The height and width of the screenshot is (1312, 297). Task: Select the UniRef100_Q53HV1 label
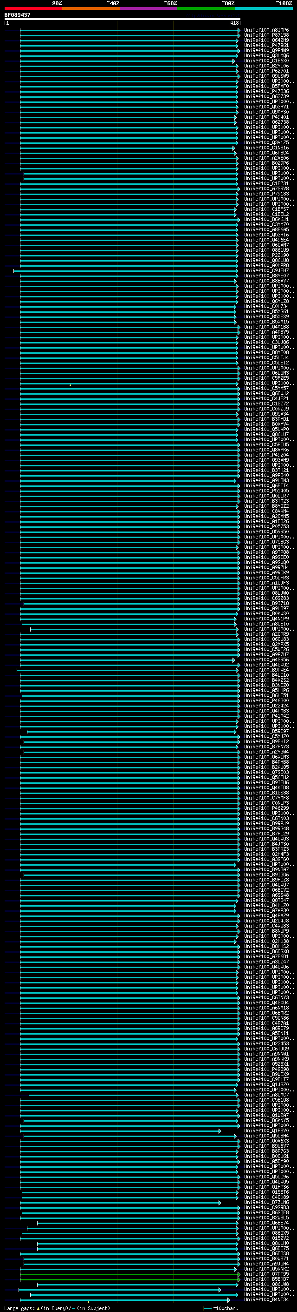click(266, 107)
